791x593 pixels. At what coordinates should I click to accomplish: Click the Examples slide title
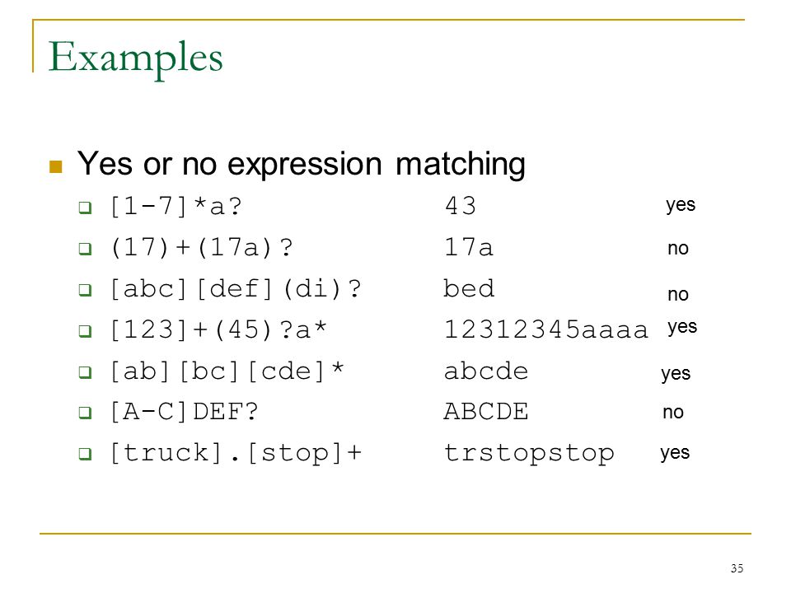(135, 59)
